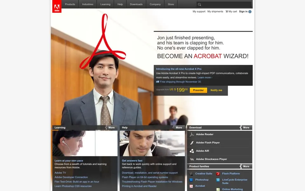Open Printing in Acrobat and Reader link
Image resolution: width=305 pixels, height=191 pixels.
(x=139, y=186)
